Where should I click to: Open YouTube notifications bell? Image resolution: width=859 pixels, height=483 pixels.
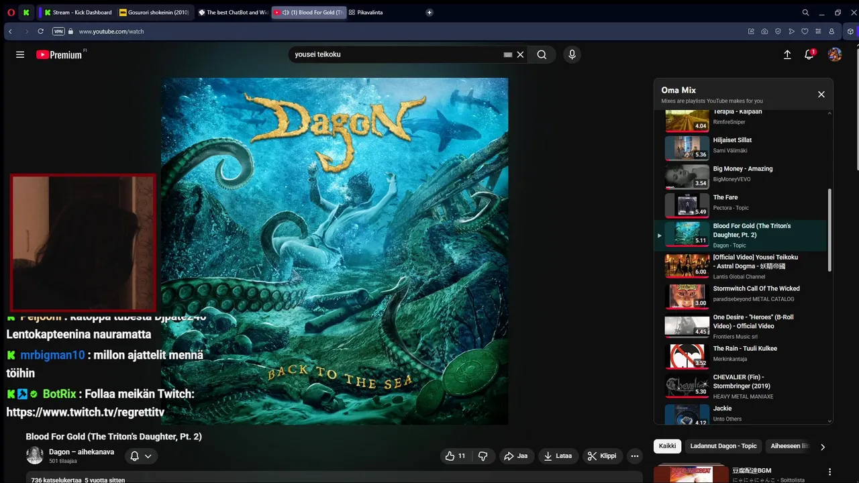809,55
